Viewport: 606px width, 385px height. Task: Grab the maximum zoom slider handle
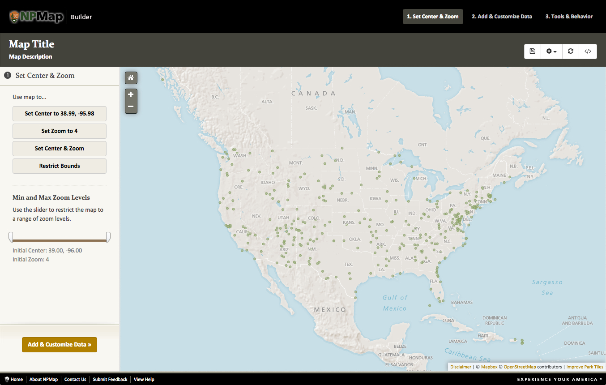[x=108, y=237]
